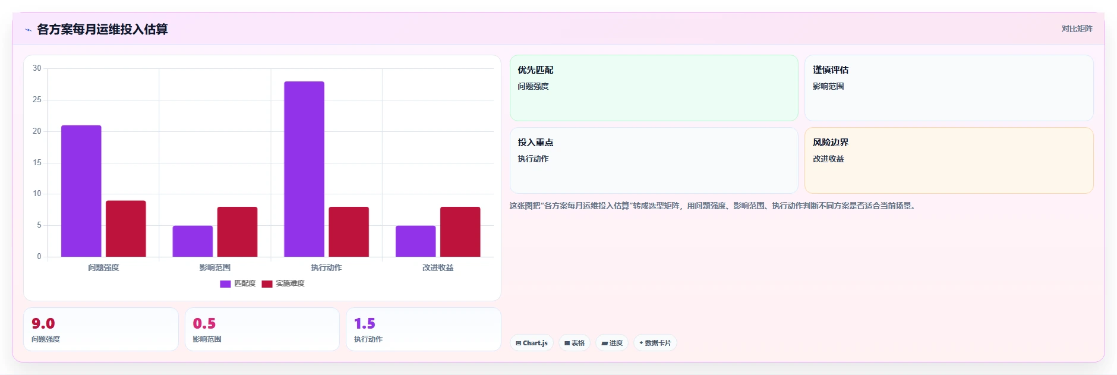Select the 1.5 执行动作 stat card

(424, 329)
